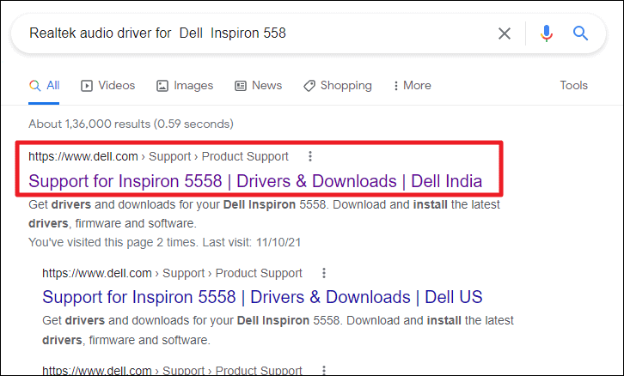The height and width of the screenshot is (376, 624).
Task: Open the Tools filter options
Action: coord(573,86)
